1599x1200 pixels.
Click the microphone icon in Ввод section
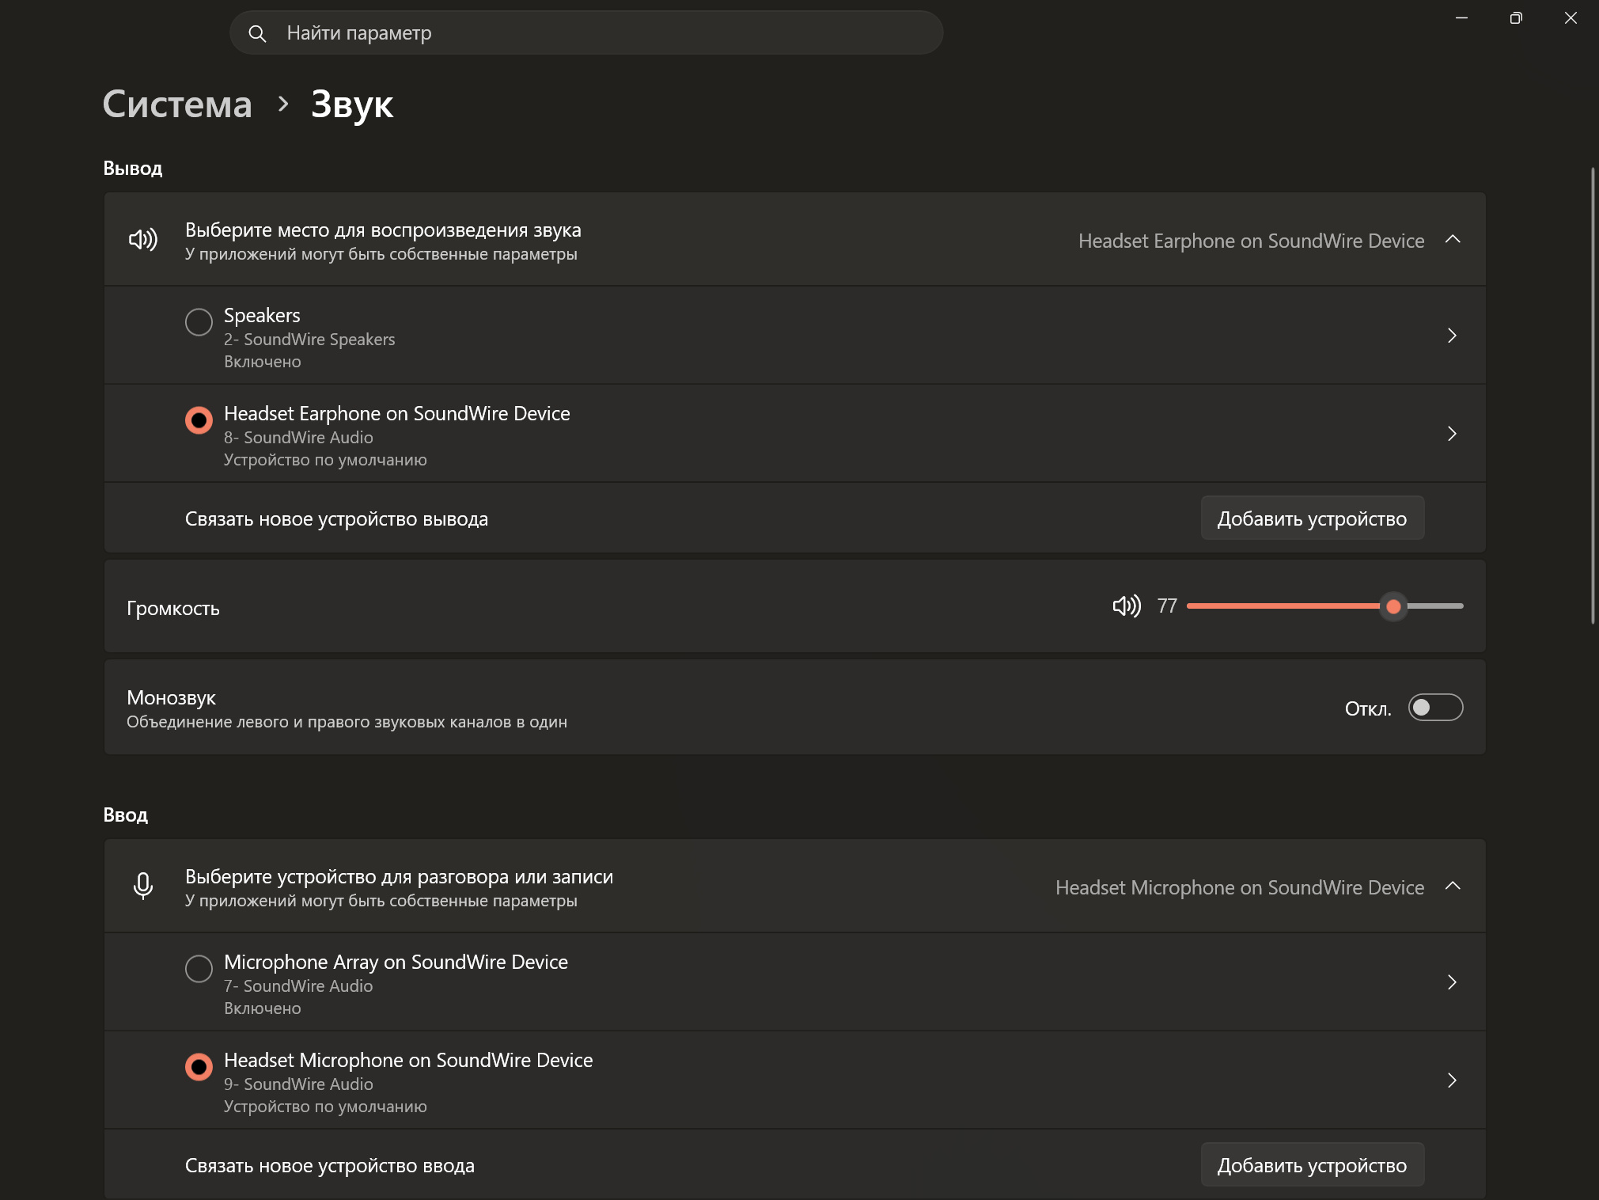(143, 886)
